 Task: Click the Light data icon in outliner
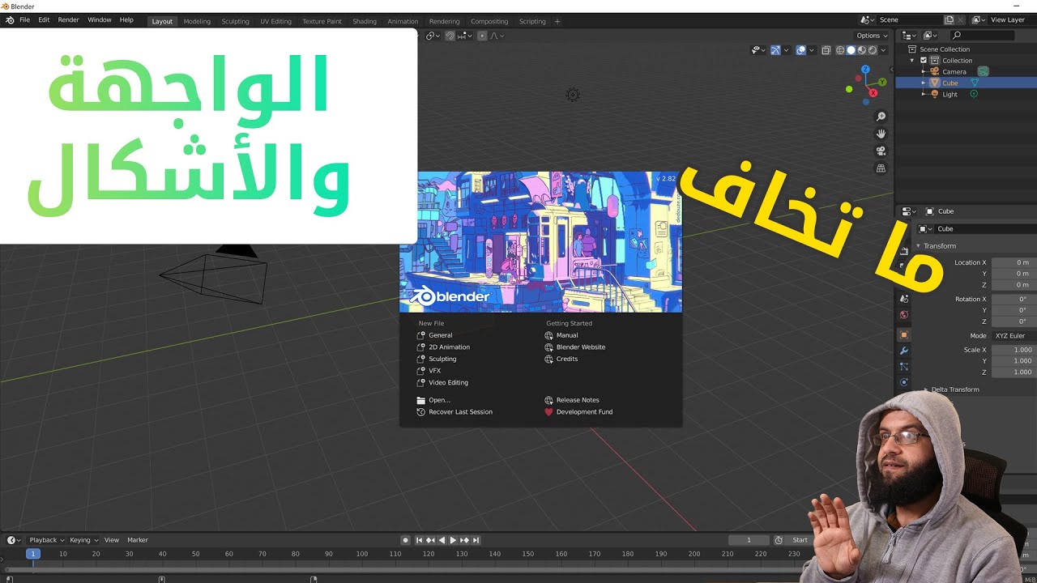974,94
